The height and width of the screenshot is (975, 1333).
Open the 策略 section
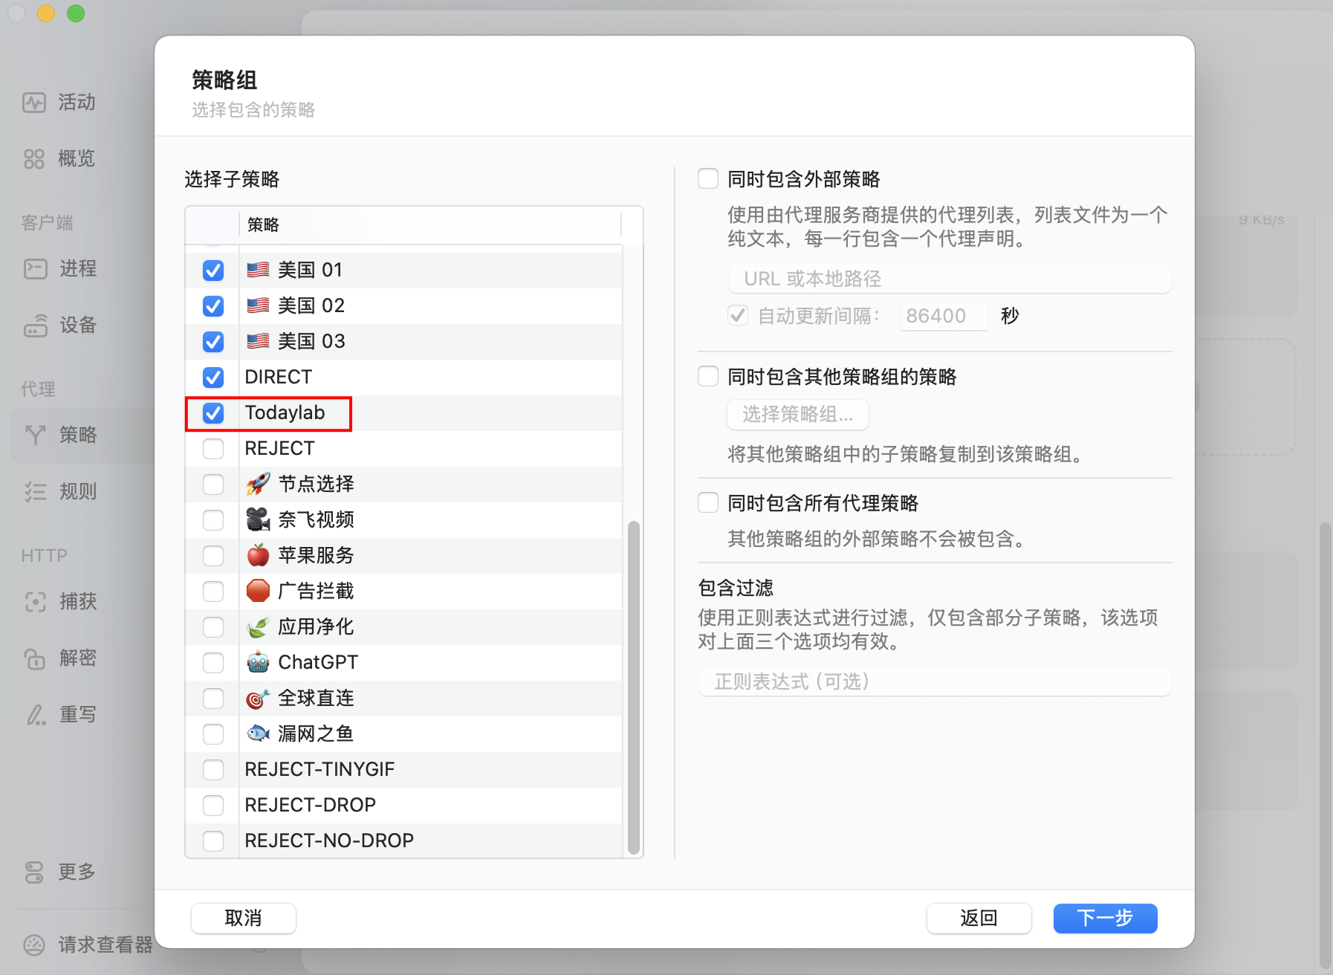pyautogui.click(x=74, y=435)
